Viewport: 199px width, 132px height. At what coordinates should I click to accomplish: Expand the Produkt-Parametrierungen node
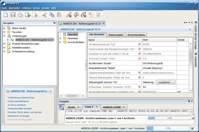4,44
